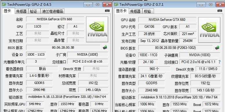Viewport: 225px width, 112px height.
Task: Click memory size field showing 2048 MB
Action: [152, 90]
